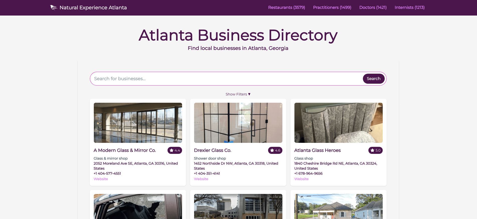
Task: Click the Natural Experience Atlanta bird logo
Action: (53, 8)
